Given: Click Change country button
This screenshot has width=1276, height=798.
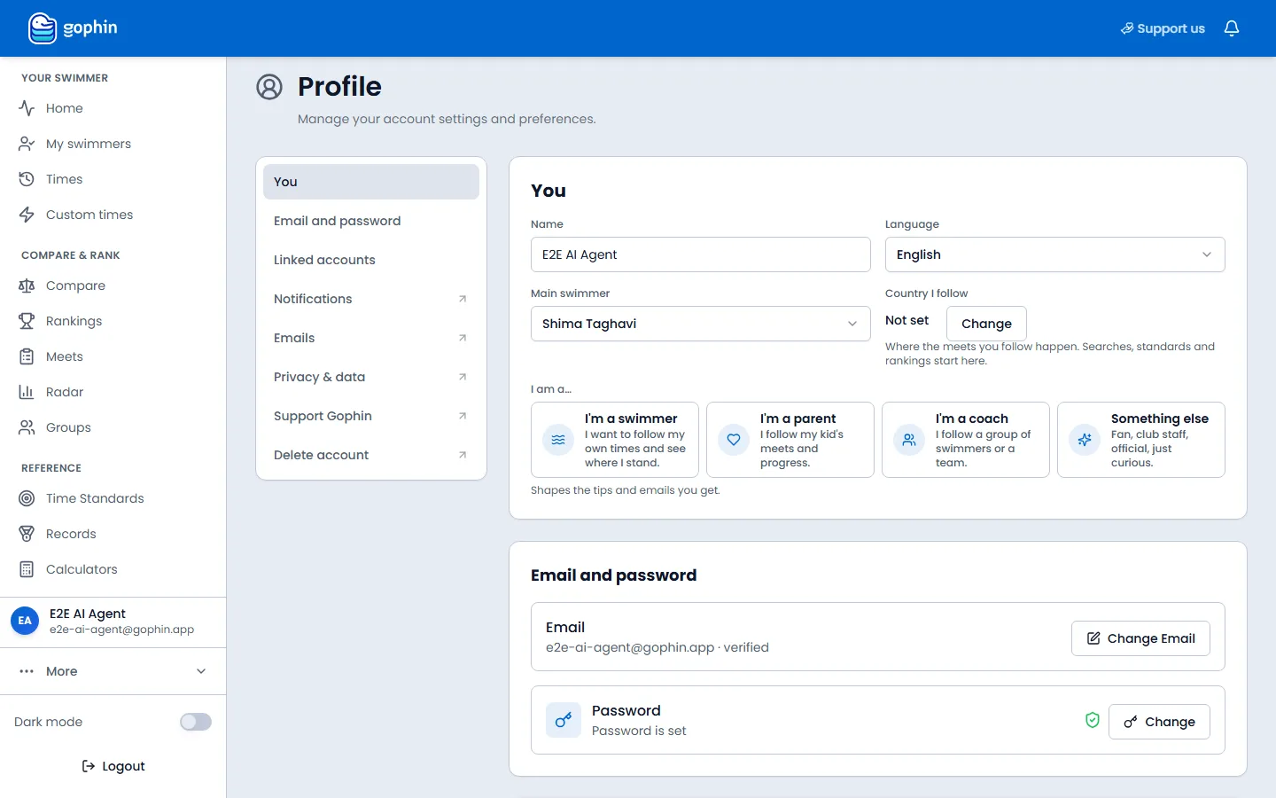Looking at the screenshot, I should (986, 324).
